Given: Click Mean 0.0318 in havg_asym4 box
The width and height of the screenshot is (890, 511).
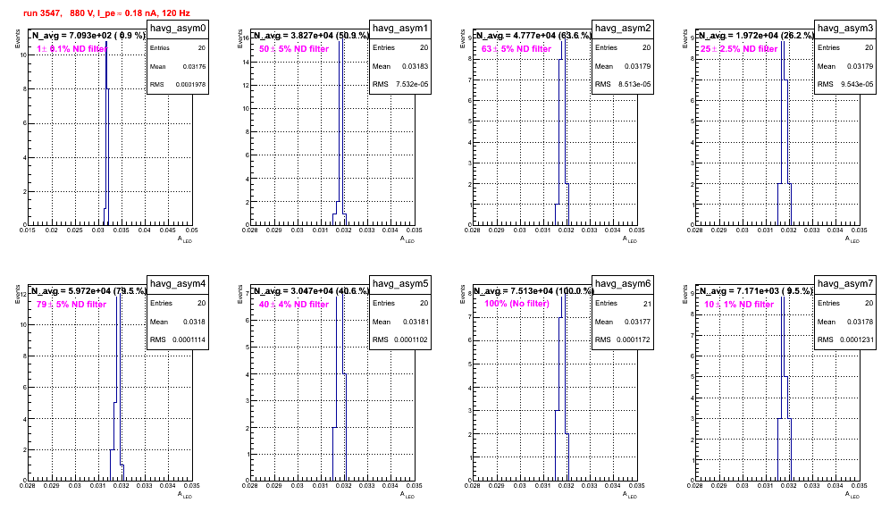Looking at the screenshot, I should (x=178, y=322).
